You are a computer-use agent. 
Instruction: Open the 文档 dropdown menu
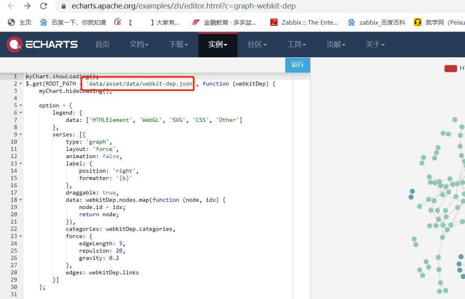[139, 44]
